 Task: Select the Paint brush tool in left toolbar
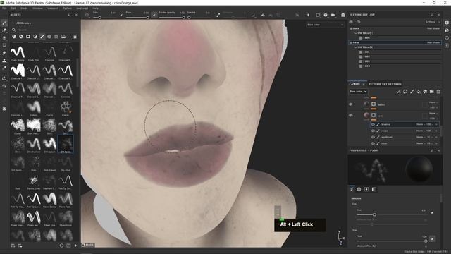4,23
